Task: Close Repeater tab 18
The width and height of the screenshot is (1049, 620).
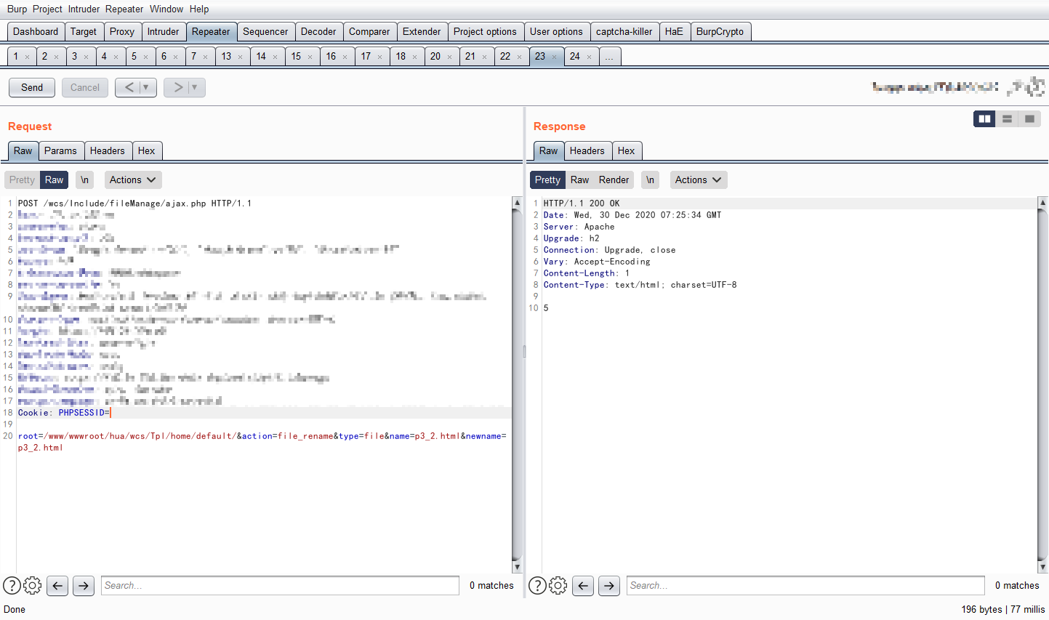Action: (414, 57)
